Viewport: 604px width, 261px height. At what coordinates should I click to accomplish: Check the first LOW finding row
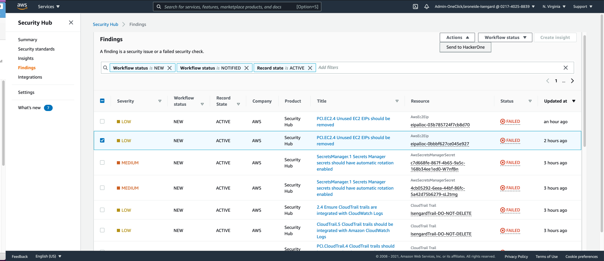[x=102, y=121]
